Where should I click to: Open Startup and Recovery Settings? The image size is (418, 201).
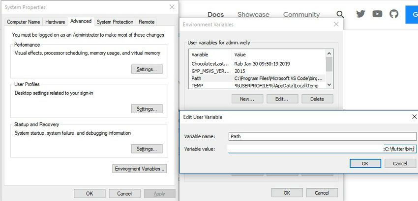[147, 149]
